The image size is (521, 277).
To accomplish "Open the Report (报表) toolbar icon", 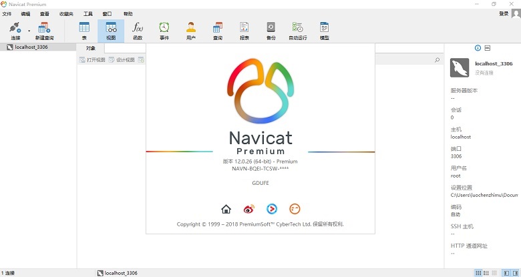I will point(244,30).
